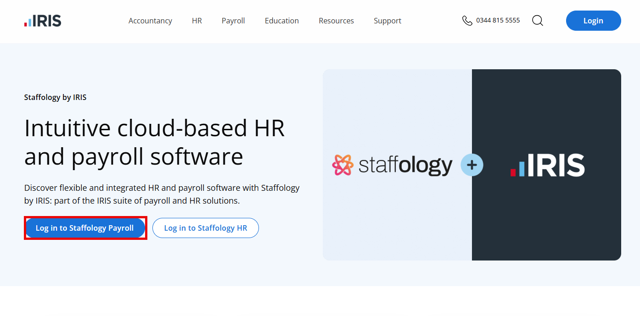
Task: Click the white IRIS logo on dark panel
Action: coord(547,166)
